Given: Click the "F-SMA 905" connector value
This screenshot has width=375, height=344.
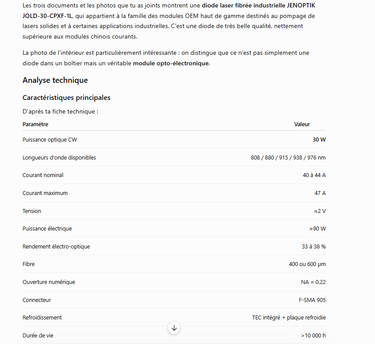Looking at the screenshot, I should pyautogui.click(x=312, y=300).
